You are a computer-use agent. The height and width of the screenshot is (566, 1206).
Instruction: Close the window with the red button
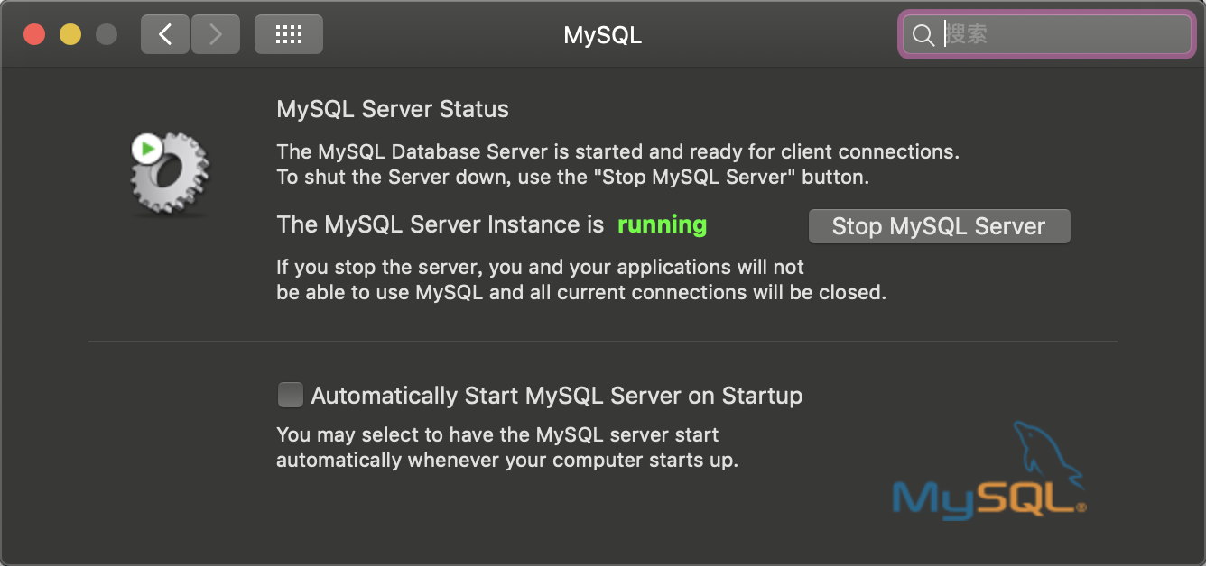pyautogui.click(x=34, y=35)
